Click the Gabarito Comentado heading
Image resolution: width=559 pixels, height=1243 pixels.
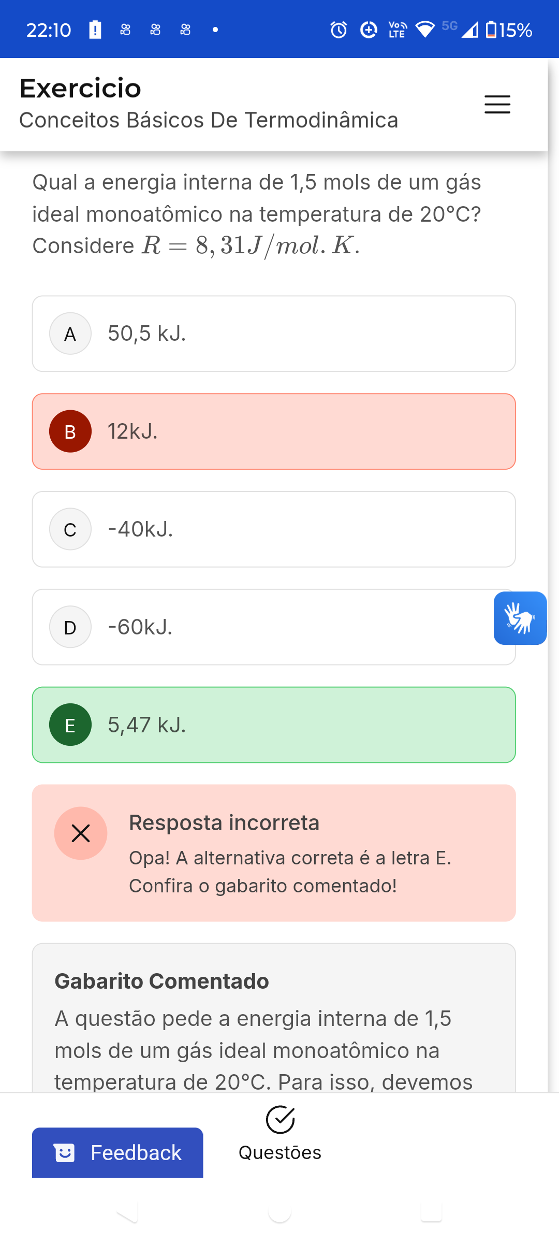click(x=161, y=981)
